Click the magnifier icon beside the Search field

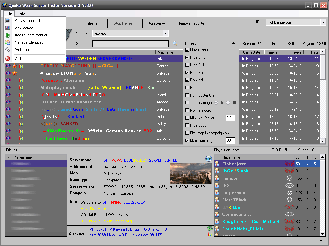tap(175, 43)
